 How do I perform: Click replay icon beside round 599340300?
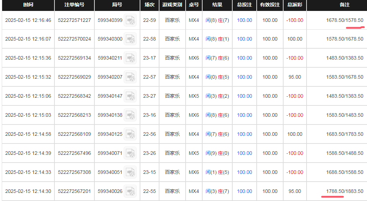click(130, 39)
